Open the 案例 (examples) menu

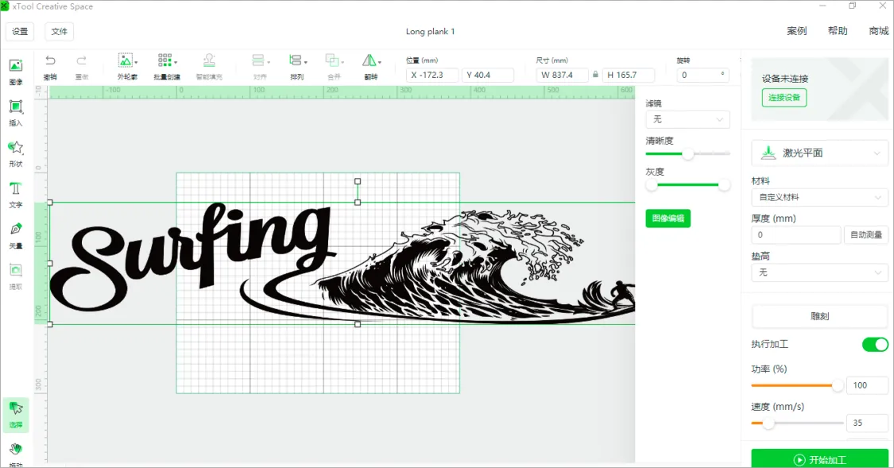tap(796, 31)
